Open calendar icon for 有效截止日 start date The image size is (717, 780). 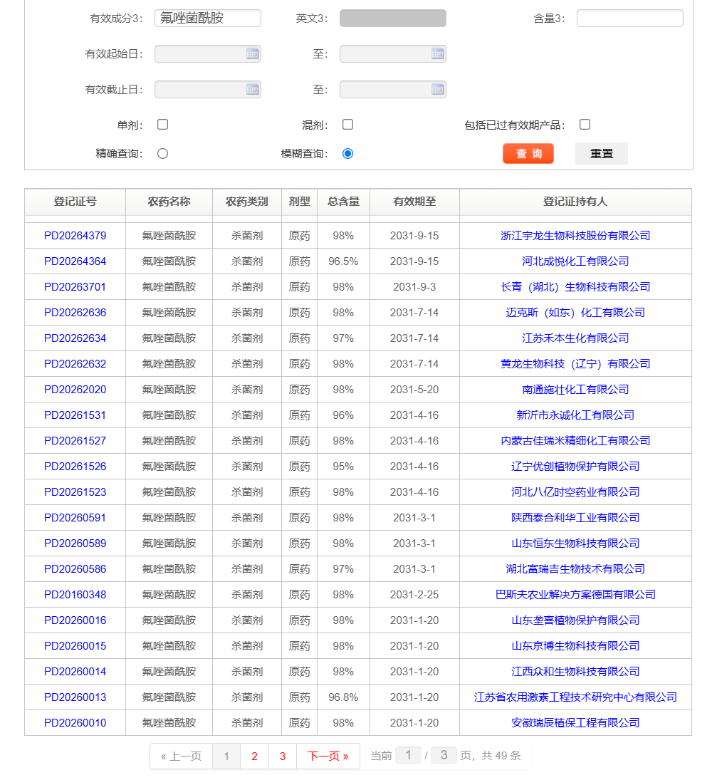pos(253,90)
